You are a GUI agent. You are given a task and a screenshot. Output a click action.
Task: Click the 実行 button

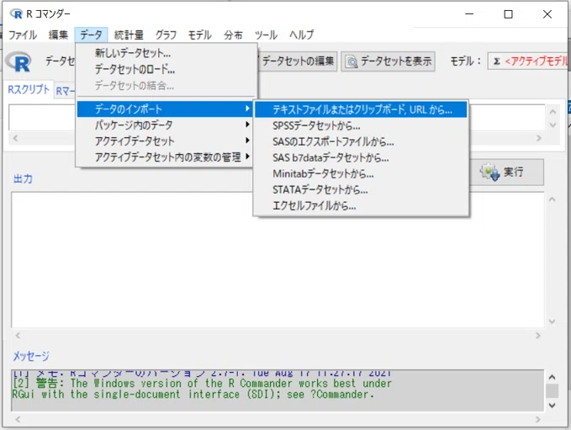[507, 172]
